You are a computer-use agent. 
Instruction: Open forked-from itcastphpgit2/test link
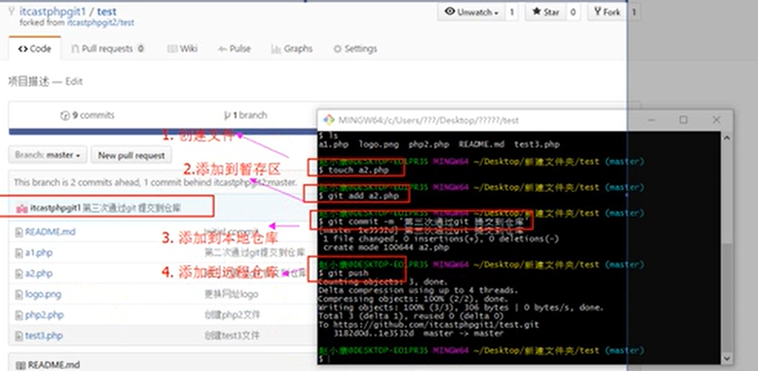pyautogui.click(x=100, y=23)
